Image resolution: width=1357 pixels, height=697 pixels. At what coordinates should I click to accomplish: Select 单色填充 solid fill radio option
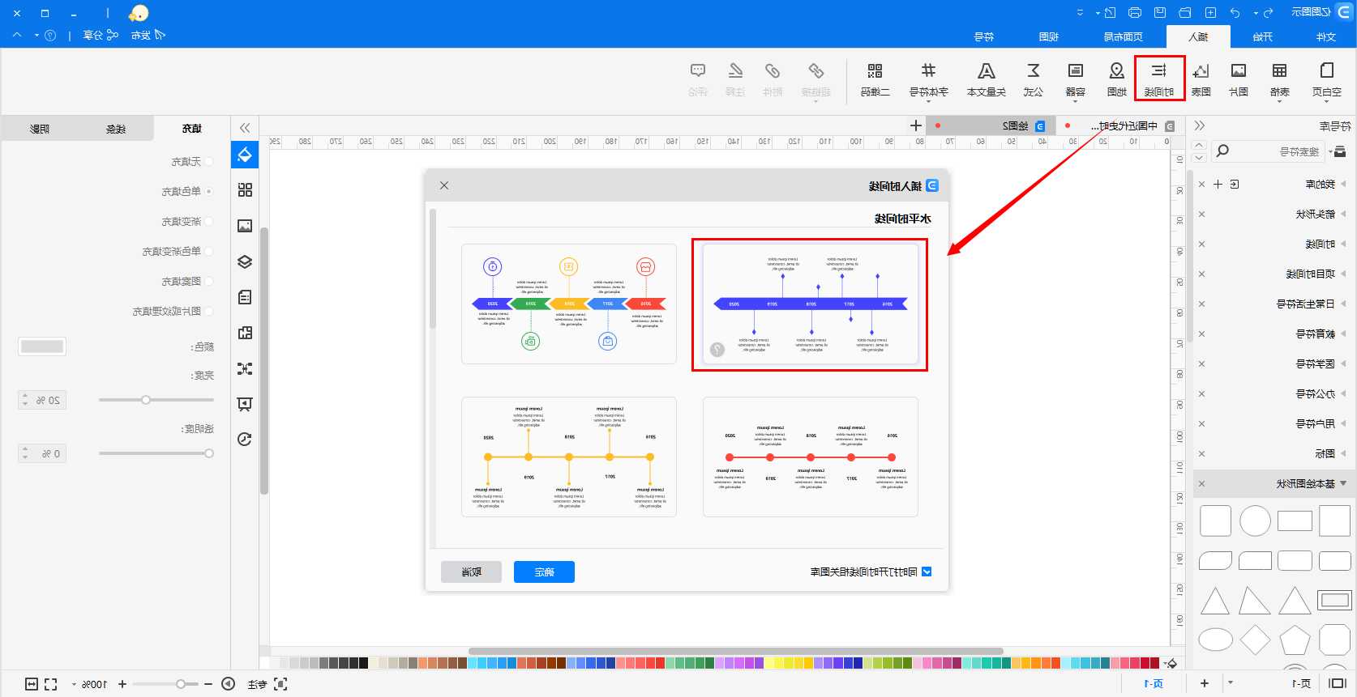(209, 192)
